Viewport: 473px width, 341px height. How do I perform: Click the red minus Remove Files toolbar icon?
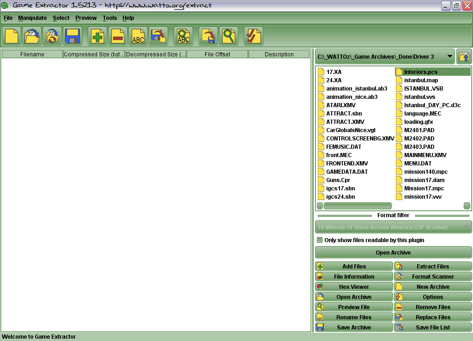pos(118,36)
